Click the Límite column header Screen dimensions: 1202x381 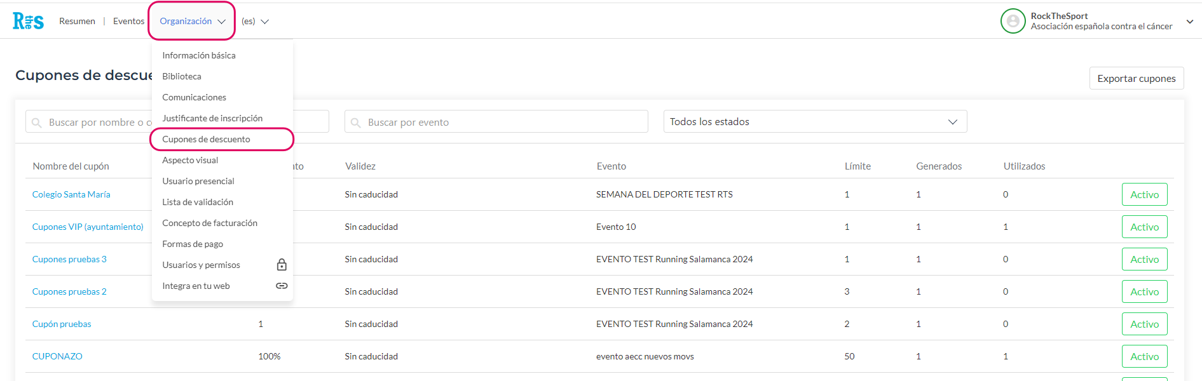[x=857, y=166]
